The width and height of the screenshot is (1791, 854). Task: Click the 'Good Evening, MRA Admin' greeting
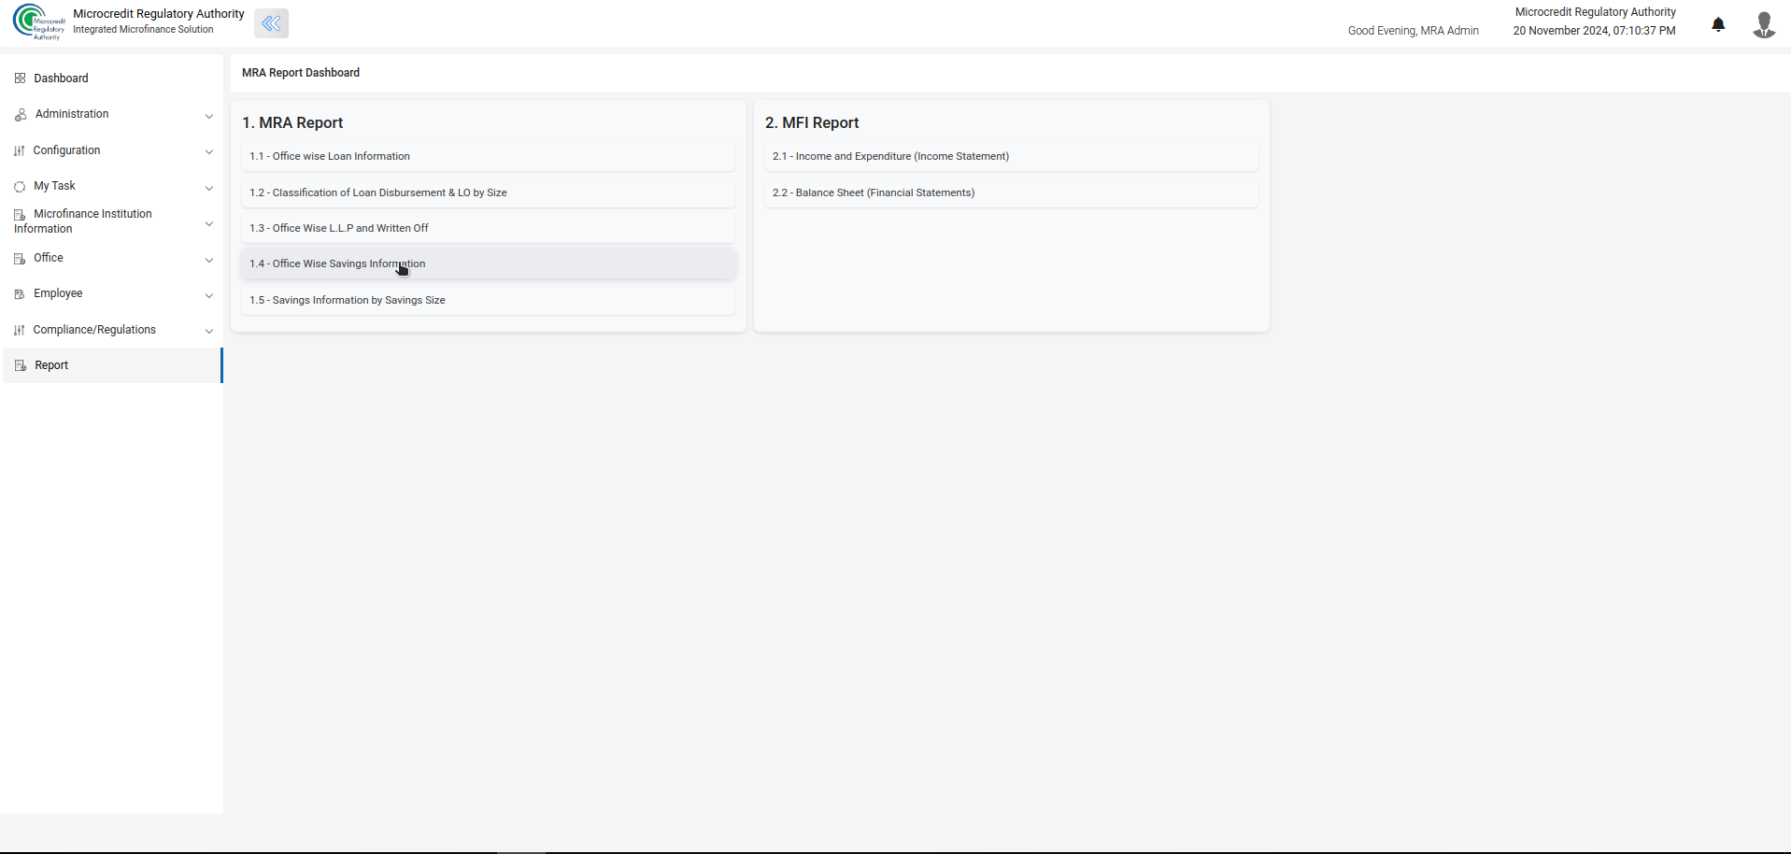coord(1414,31)
